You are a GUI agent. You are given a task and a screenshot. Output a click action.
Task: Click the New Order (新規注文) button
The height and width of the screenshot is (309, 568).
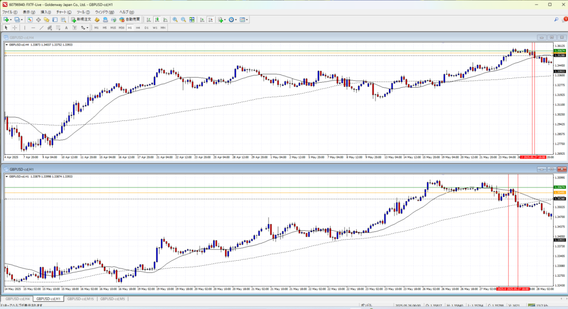point(83,19)
